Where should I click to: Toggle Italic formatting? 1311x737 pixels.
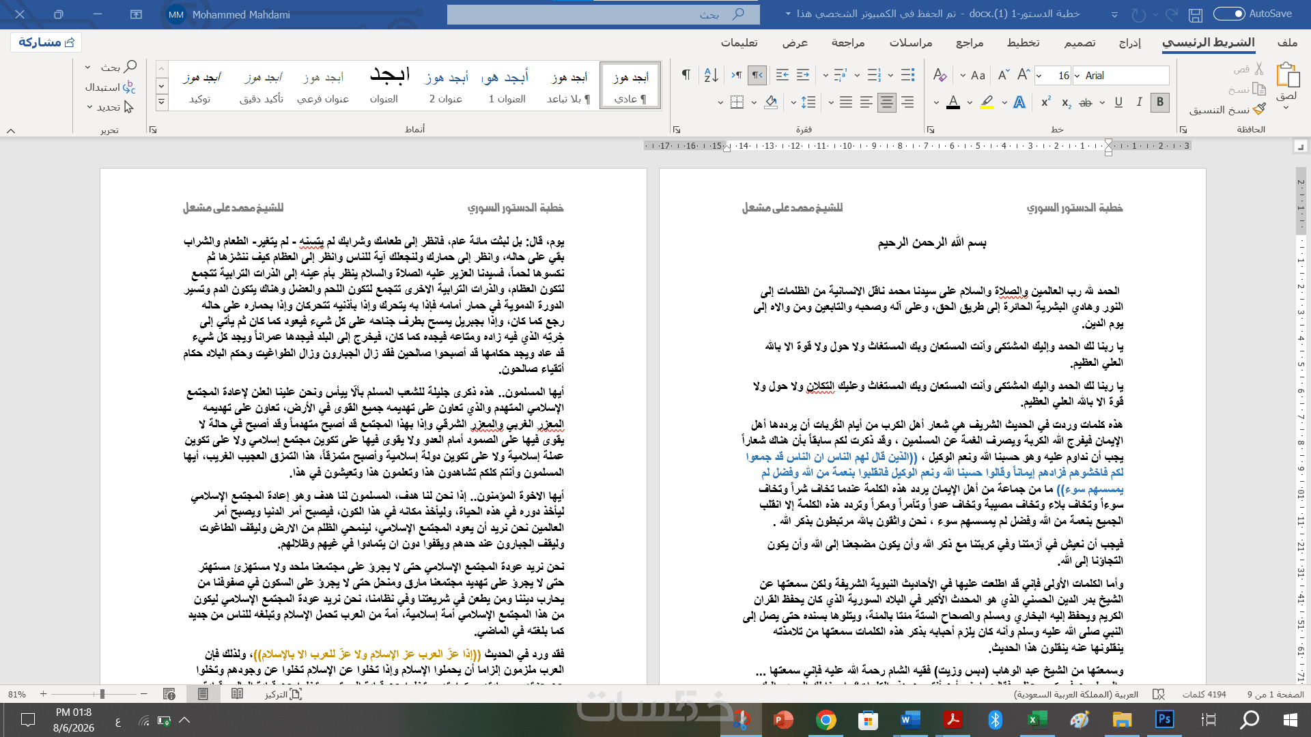[1139, 102]
